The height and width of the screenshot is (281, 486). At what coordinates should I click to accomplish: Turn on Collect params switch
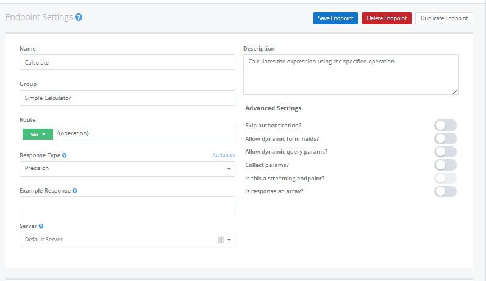tap(445, 165)
